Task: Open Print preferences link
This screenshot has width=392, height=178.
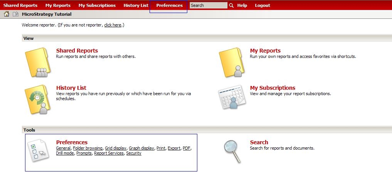Action: pyautogui.click(x=161, y=148)
